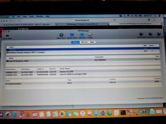The image size is (166, 124).
Task: Select the Realtek ALC269 codec row
Action: click(x=83, y=72)
